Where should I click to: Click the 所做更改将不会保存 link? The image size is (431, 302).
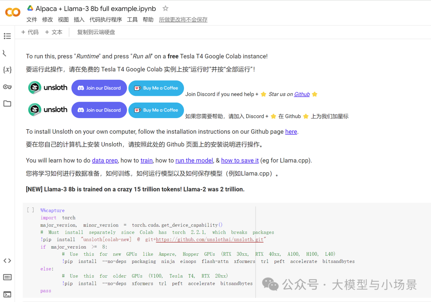(x=183, y=20)
